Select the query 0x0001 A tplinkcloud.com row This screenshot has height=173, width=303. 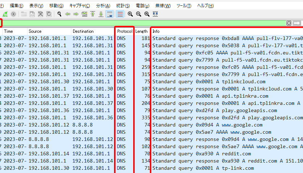pyautogui.click(x=151, y=81)
